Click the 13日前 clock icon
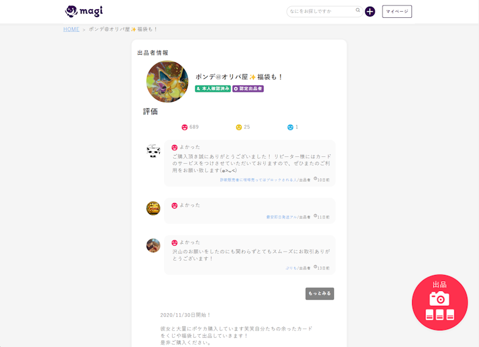 coord(315,267)
